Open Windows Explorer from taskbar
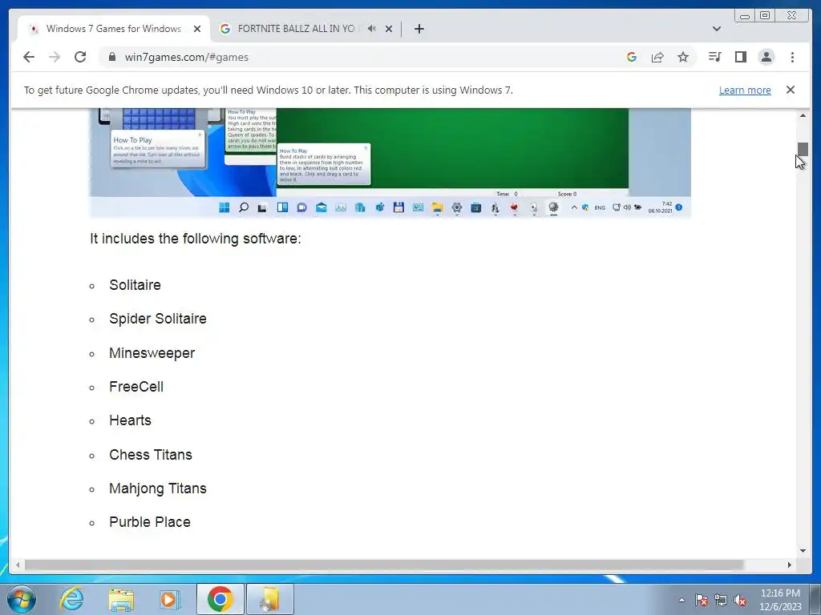This screenshot has width=821, height=615. [x=121, y=599]
